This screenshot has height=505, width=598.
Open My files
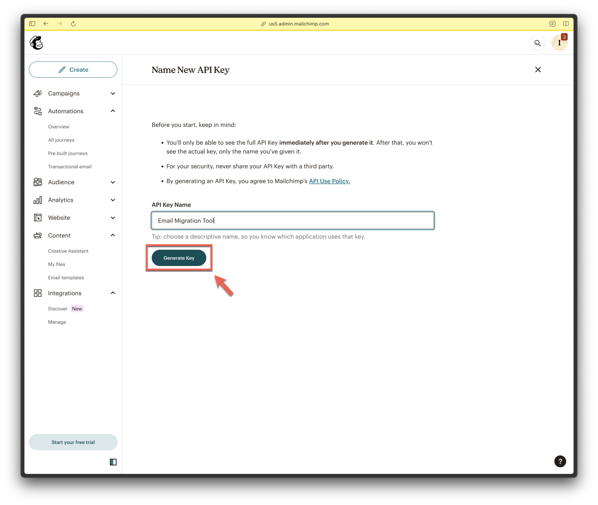(57, 264)
